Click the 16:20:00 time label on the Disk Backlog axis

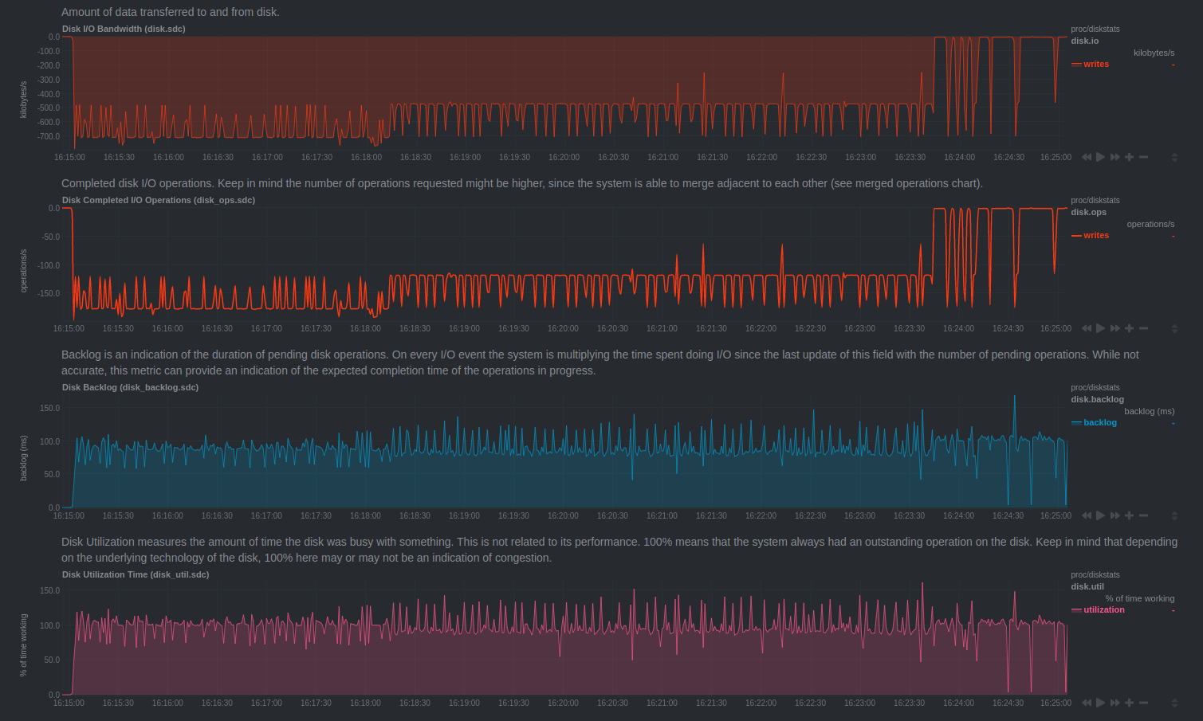tap(563, 515)
